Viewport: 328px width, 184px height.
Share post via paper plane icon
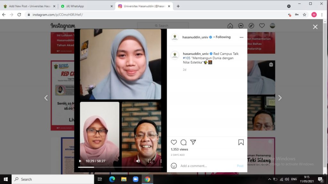[193, 142]
